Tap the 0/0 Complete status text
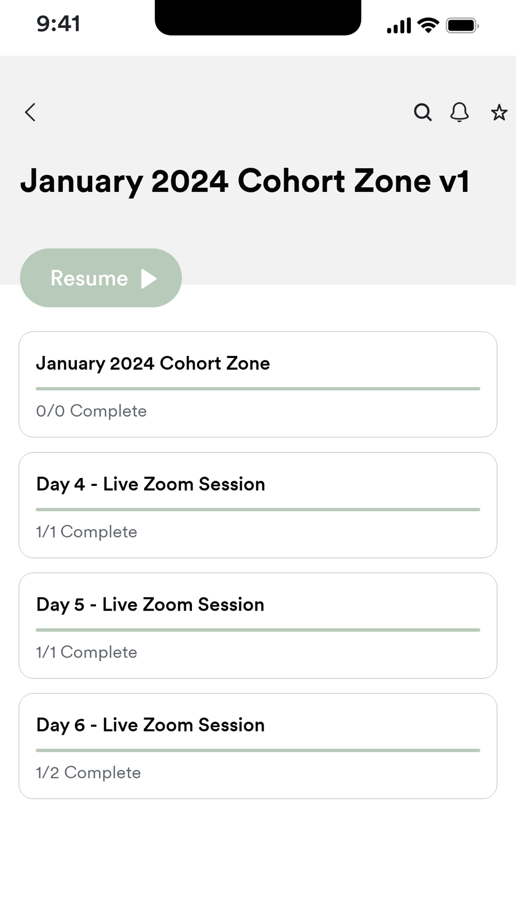The image size is (516, 917). [x=91, y=411]
